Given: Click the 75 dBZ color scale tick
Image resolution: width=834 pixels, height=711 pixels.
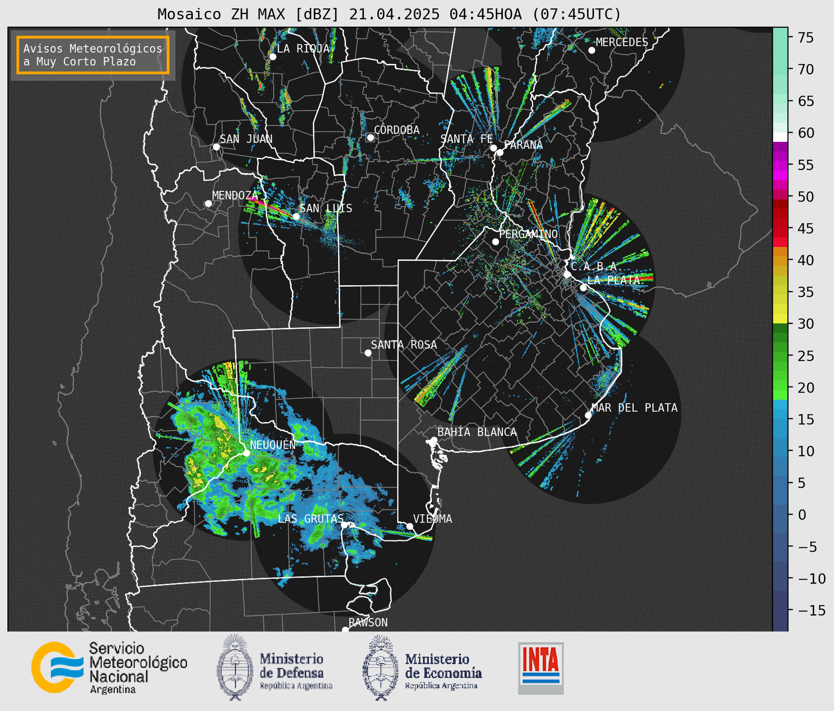Looking at the screenshot, I should (806, 38).
